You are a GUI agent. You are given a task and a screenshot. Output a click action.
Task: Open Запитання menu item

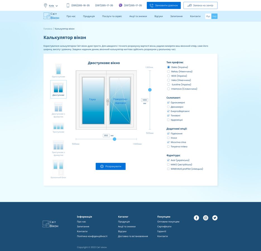coord(176,16)
